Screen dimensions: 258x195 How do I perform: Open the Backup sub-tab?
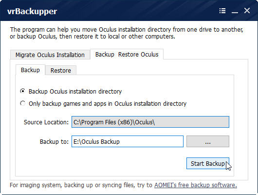pyautogui.click(x=30, y=70)
